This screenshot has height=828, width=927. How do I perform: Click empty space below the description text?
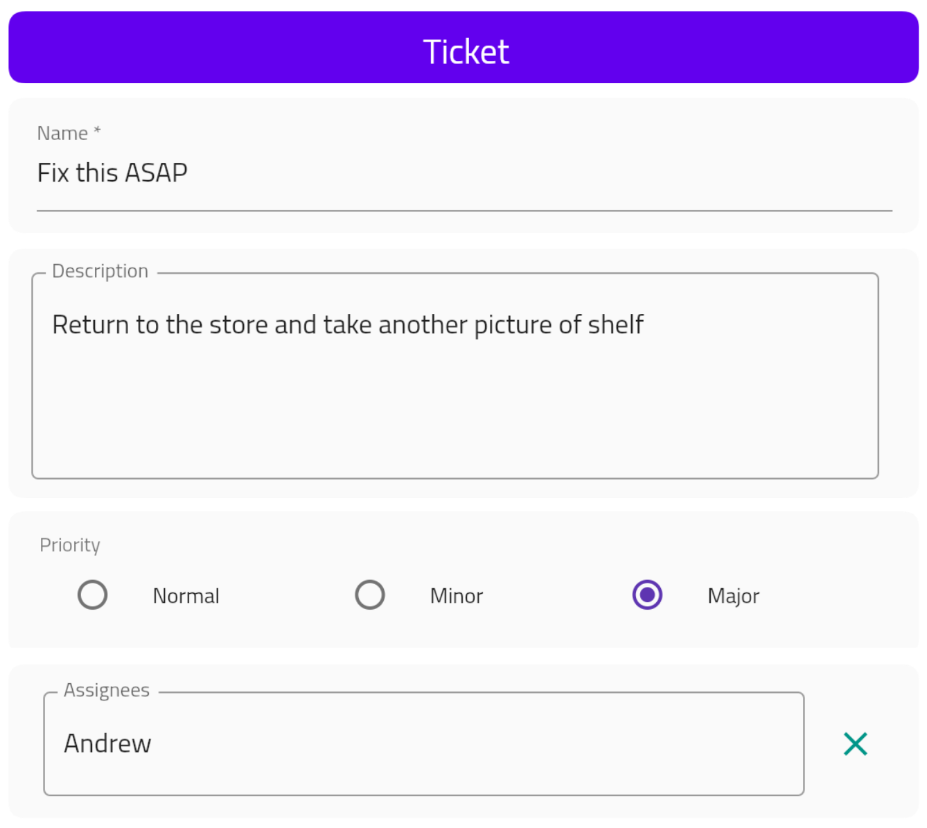454,416
